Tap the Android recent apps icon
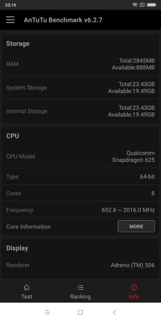 pos(48,312)
